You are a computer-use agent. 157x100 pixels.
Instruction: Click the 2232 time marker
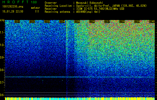click(32, 21)
